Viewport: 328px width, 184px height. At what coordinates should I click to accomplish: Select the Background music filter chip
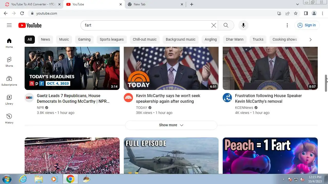(x=181, y=39)
